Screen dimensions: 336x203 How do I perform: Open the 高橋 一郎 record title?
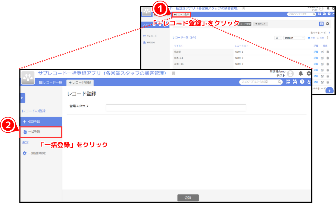179,64
